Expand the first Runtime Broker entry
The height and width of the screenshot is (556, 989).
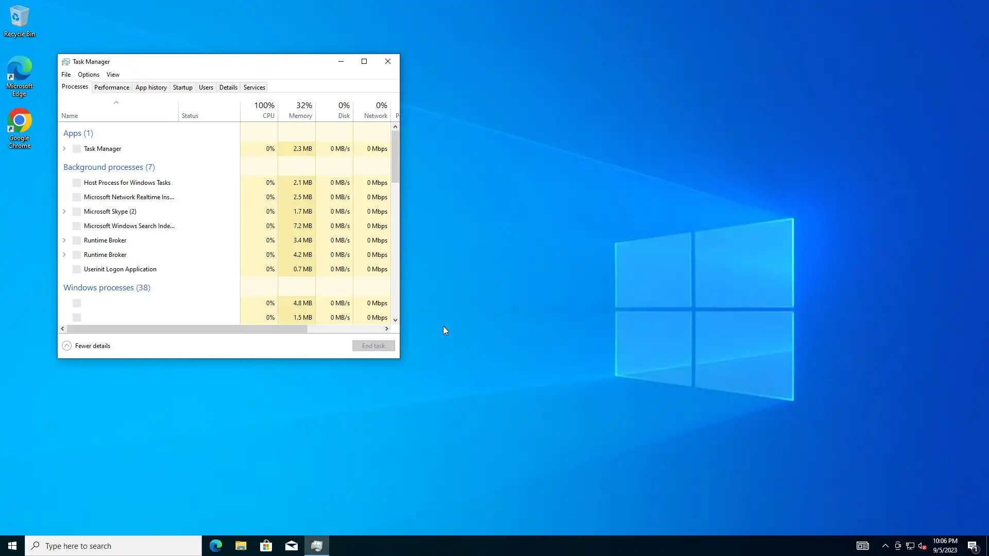click(x=64, y=240)
